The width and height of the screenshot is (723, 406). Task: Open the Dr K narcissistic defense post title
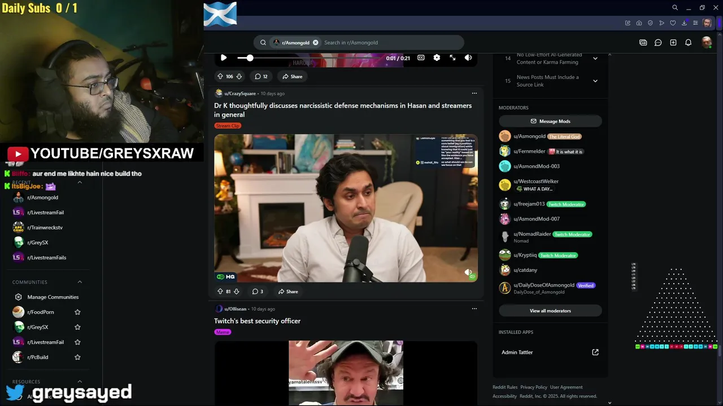(343, 110)
